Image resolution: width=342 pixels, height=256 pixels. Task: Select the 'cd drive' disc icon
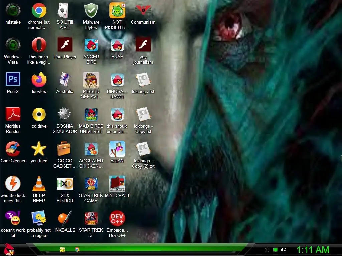click(x=39, y=114)
